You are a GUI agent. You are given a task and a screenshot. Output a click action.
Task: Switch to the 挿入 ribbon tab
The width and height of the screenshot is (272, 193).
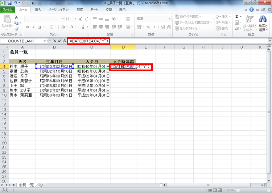[38, 10]
